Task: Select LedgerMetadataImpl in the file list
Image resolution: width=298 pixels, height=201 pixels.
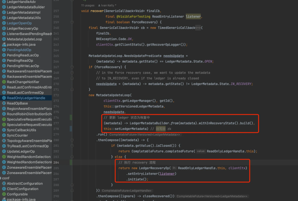Action: pyautogui.click(x=23, y=12)
